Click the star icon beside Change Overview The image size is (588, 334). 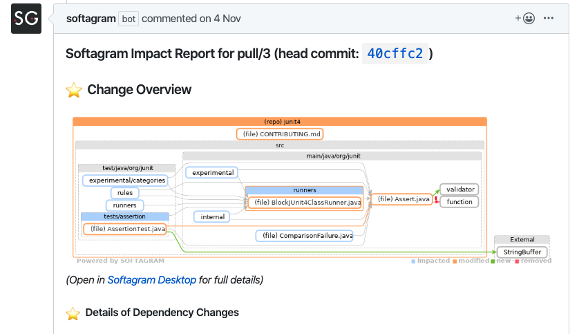[73, 90]
